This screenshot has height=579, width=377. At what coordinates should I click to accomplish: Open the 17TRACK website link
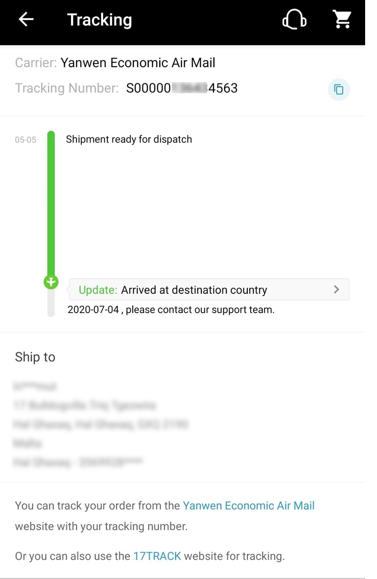click(x=157, y=556)
